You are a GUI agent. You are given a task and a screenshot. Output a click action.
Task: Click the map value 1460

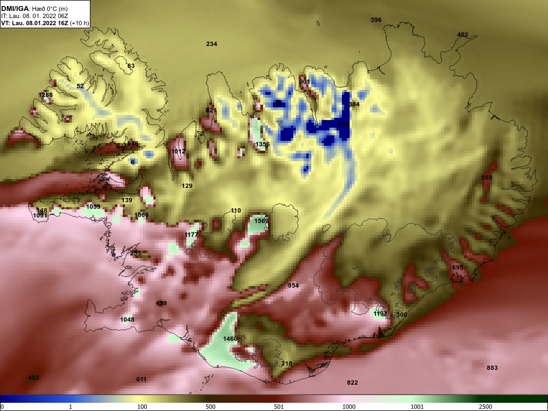click(x=230, y=338)
